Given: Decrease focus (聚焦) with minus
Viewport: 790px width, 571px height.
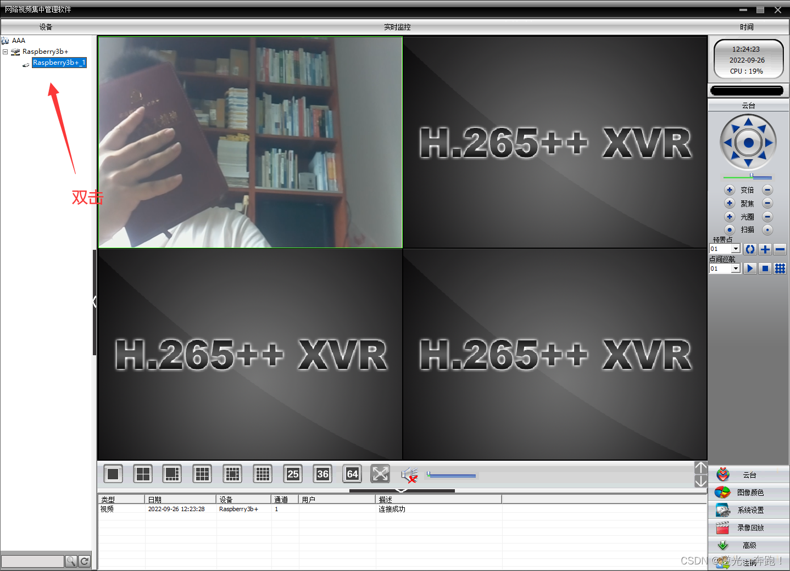Looking at the screenshot, I should (767, 203).
